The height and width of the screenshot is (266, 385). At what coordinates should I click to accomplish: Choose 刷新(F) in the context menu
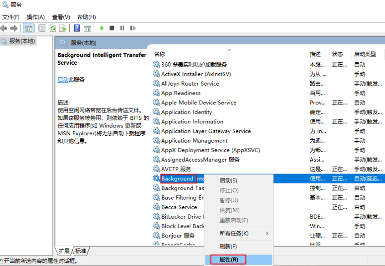tap(228, 246)
